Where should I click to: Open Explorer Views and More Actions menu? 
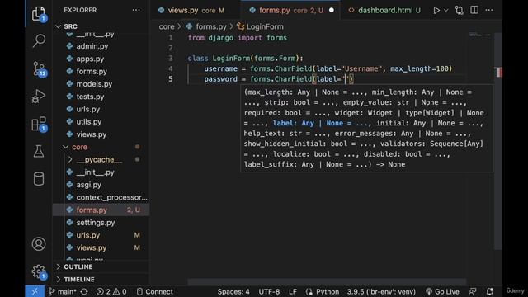136,10
